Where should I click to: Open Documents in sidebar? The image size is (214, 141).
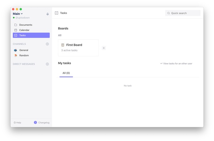(31, 25)
